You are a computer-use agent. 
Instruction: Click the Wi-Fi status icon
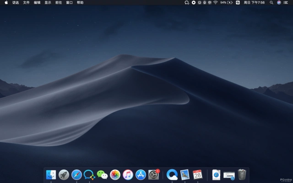coord(215,2)
